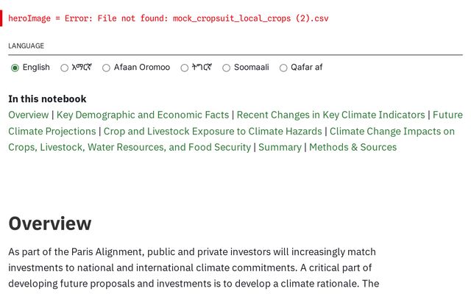This screenshot has height=294, width=471.
Task: Select the English language radio button
Action: 15,68
